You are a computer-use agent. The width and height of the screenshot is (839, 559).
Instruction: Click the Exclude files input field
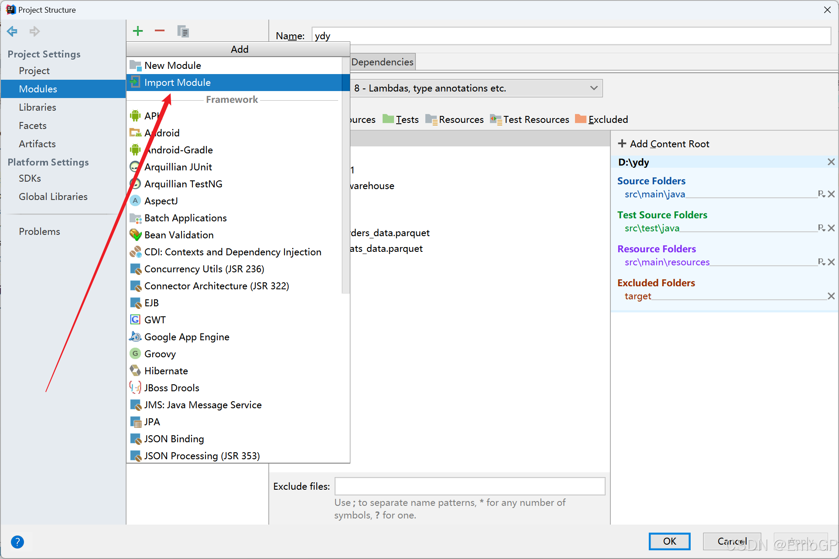pyautogui.click(x=469, y=486)
